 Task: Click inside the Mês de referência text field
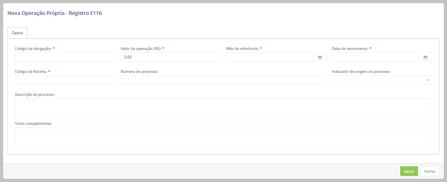click(x=270, y=57)
